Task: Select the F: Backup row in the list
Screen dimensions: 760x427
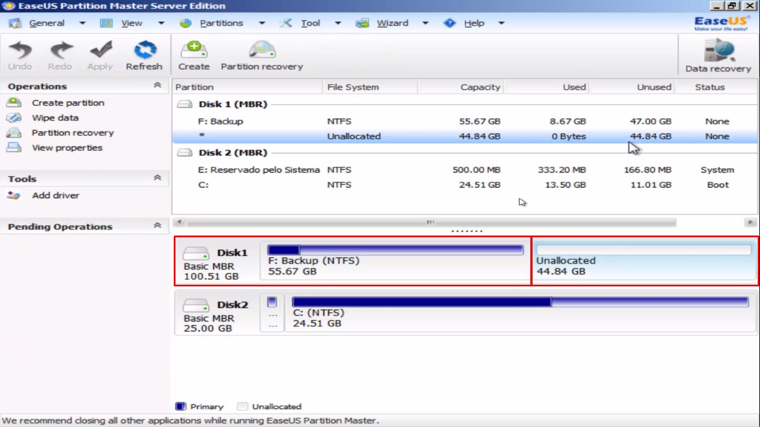Action: coord(466,121)
